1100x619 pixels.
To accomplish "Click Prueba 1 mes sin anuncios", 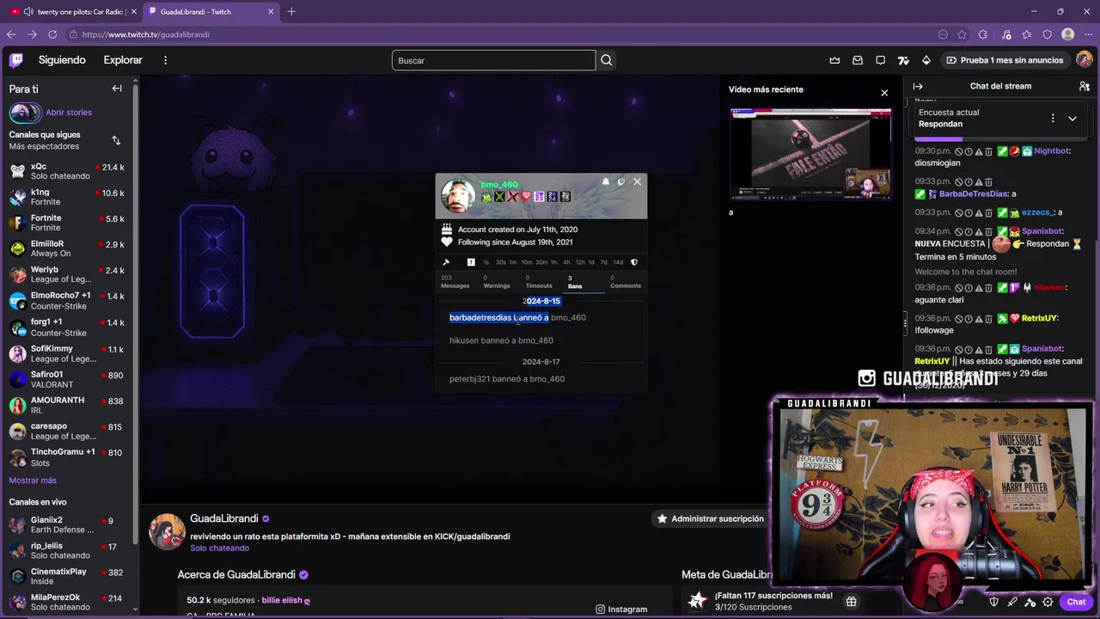I will pyautogui.click(x=1005, y=60).
